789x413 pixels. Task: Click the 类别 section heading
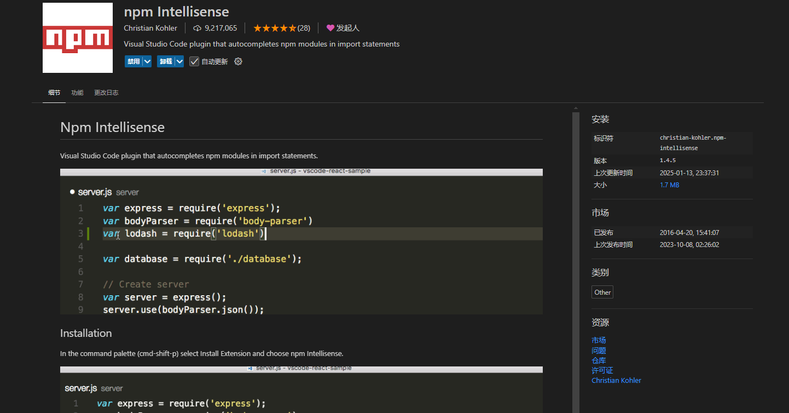(600, 273)
